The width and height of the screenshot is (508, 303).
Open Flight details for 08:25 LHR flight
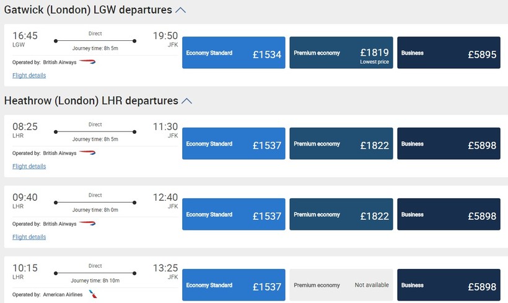pos(29,166)
